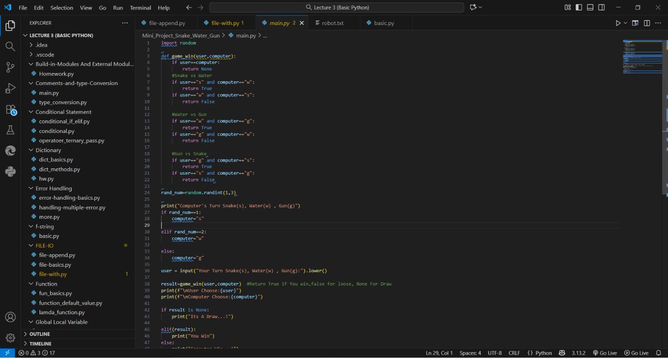Screen dimensions: 668x358
Task: Open the Run and Debug view
Action: pyautogui.click(x=10, y=88)
